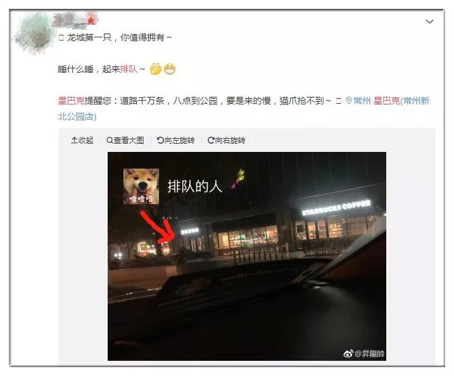Open the 排队 highlighted keyword link

point(129,69)
